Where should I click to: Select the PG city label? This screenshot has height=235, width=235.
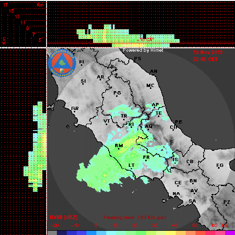pyautogui.click(x=117, y=93)
